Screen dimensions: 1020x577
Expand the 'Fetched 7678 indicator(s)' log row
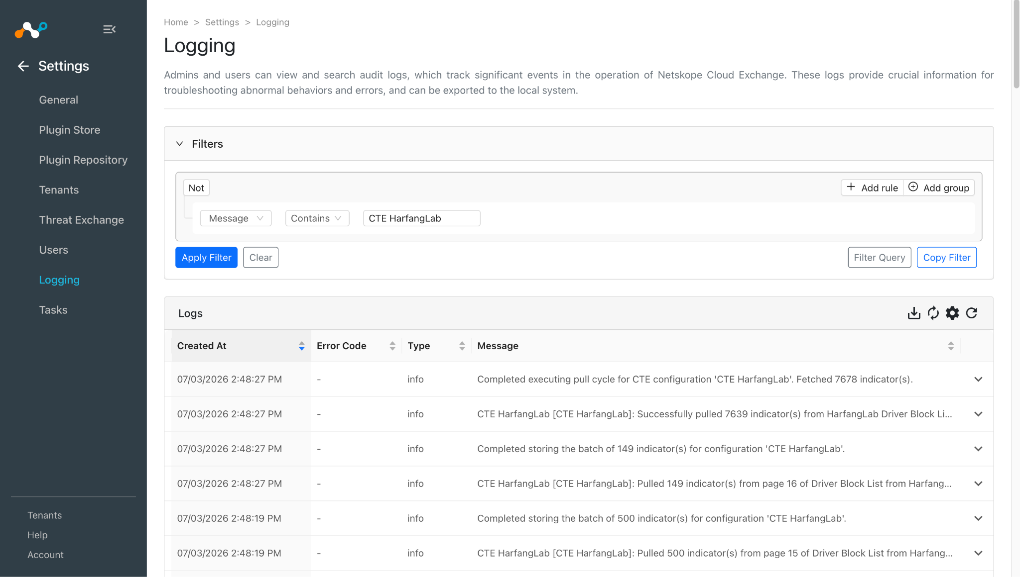tap(978, 380)
